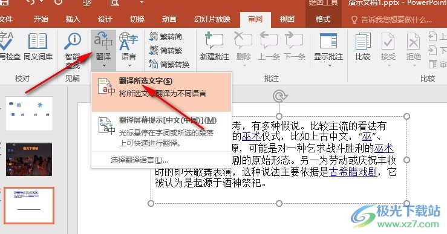Choose Mini Translator (翻译屏幕提示) option

[x=161, y=132]
